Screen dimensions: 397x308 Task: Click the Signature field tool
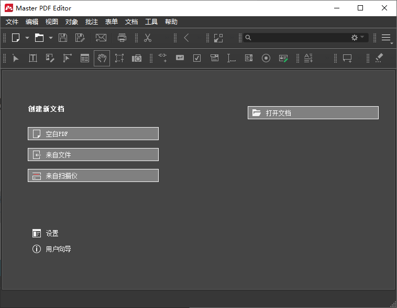[283, 59]
